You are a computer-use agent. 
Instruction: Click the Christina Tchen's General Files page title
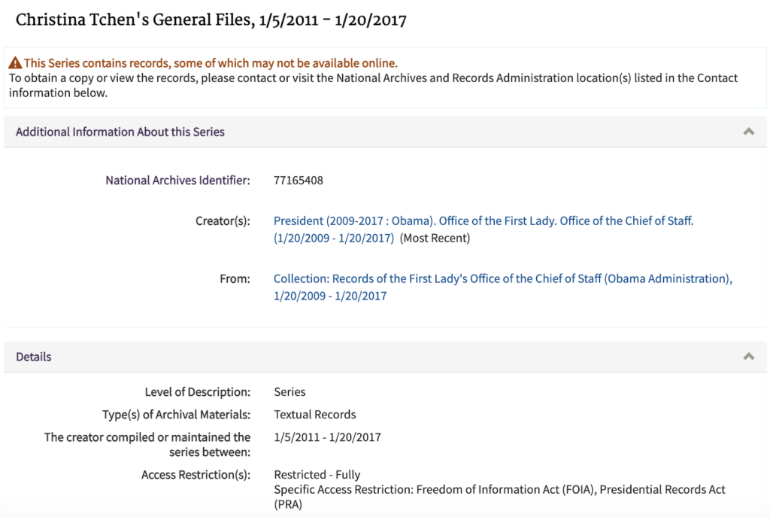tap(211, 20)
